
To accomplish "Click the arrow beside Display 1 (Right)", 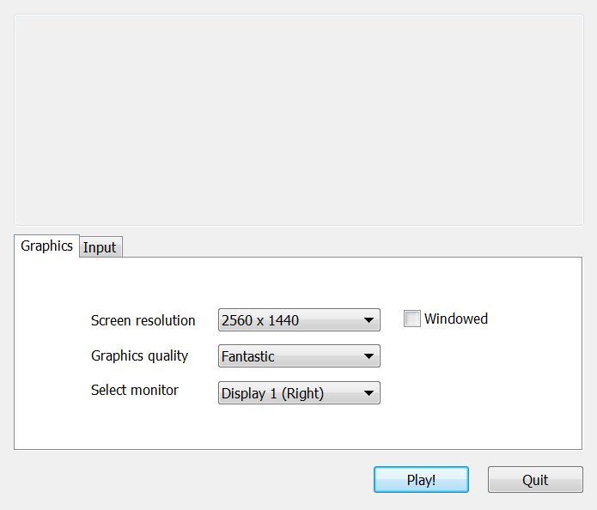I will [x=369, y=393].
